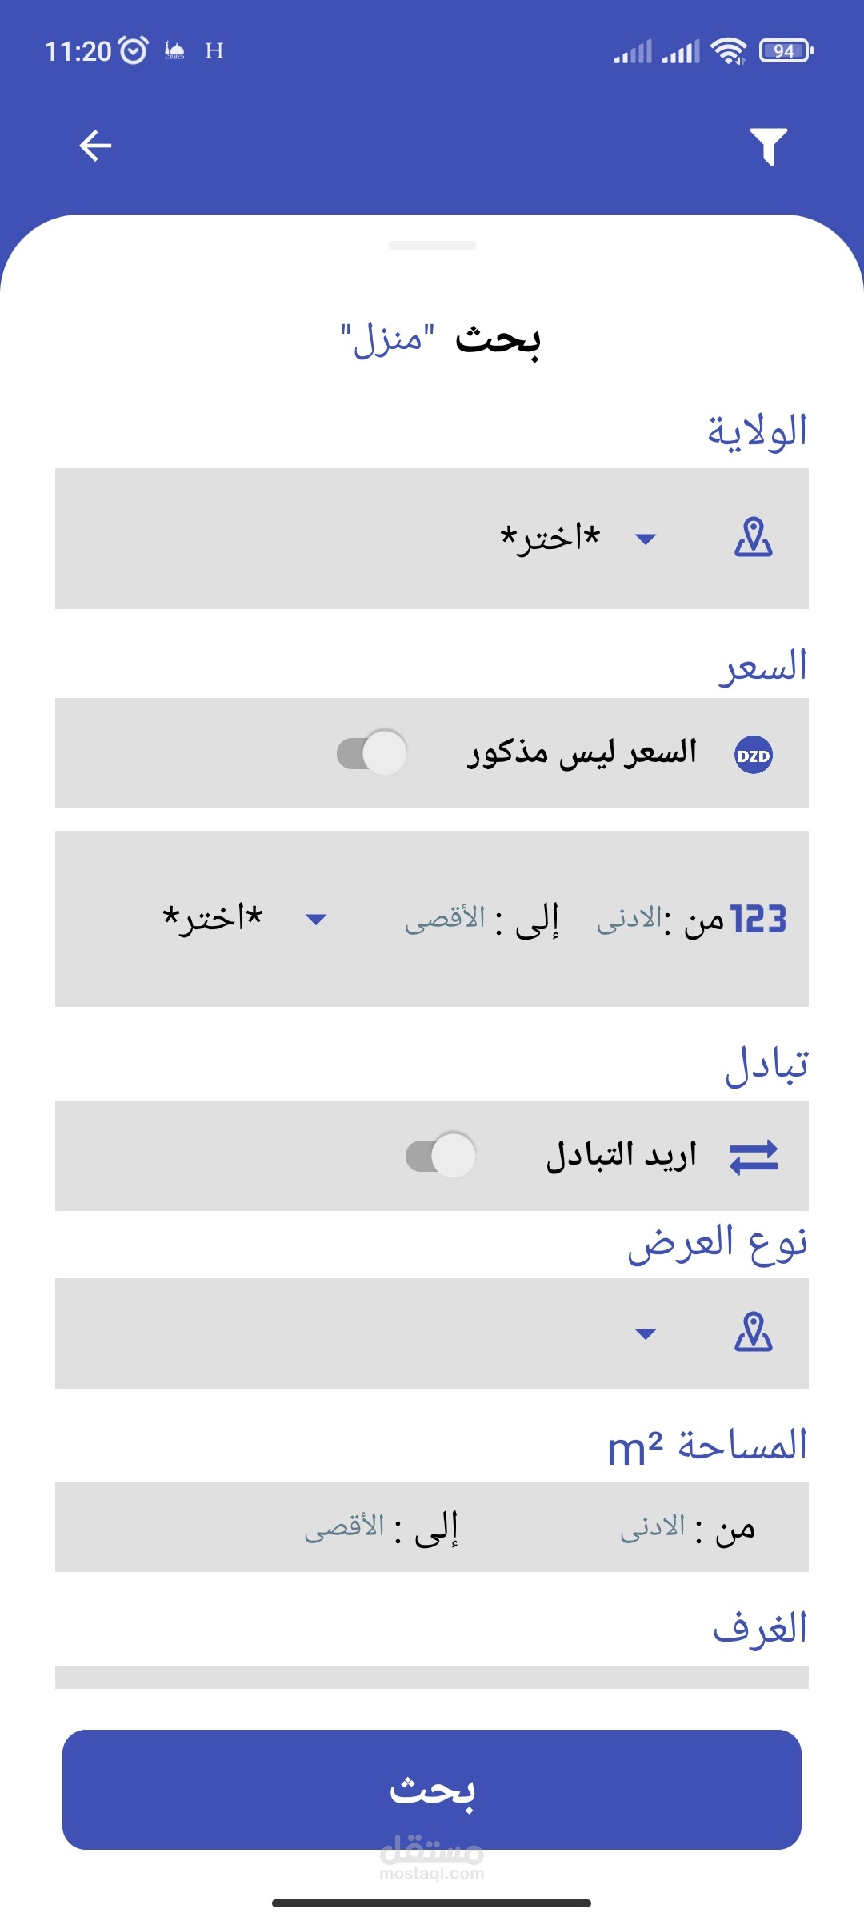
Task: Open the الولاية dropdown showing *اختر*
Action: tap(576, 538)
